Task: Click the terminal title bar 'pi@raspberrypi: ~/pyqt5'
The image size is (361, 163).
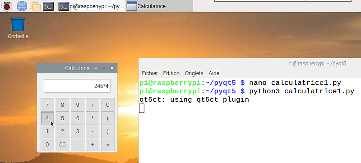Action: 317,63
